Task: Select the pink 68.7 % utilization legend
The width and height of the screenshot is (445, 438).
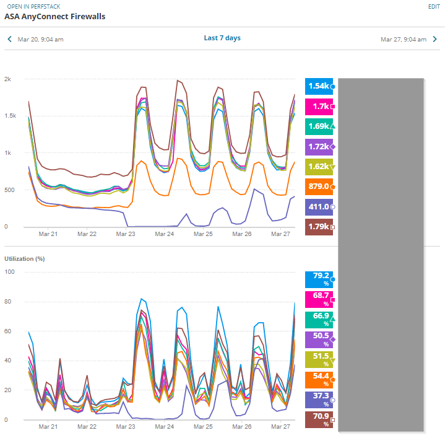Action: (x=319, y=300)
